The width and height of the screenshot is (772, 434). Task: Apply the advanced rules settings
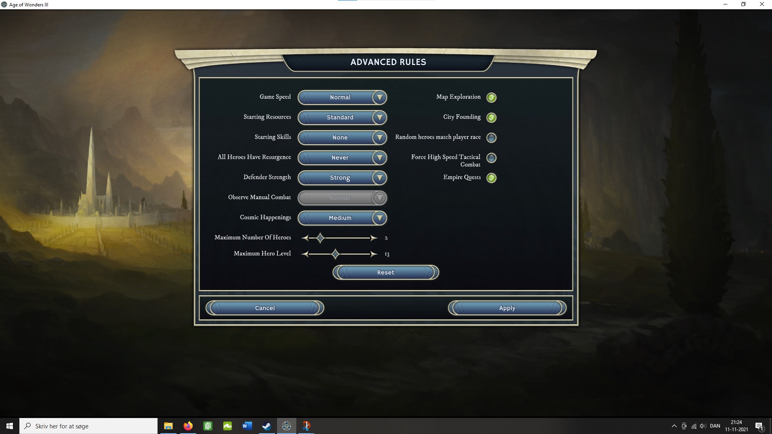[x=507, y=308]
